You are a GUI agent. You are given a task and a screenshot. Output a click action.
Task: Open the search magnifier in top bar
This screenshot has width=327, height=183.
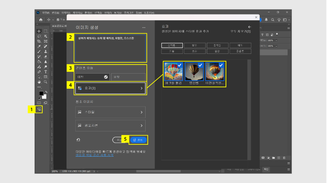[x=272, y=20]
